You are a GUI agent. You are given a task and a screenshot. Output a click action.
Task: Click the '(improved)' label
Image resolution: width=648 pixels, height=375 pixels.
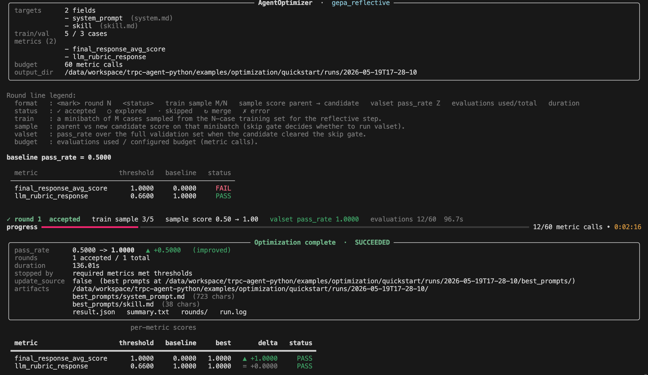point(212,250)
